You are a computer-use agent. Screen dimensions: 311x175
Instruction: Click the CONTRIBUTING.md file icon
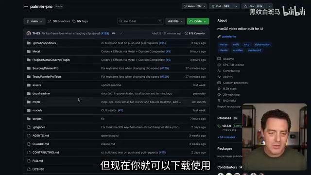(29, 152)
